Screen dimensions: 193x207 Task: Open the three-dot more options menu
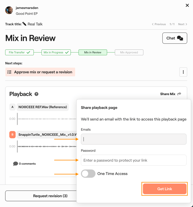[x=183, y=72]
